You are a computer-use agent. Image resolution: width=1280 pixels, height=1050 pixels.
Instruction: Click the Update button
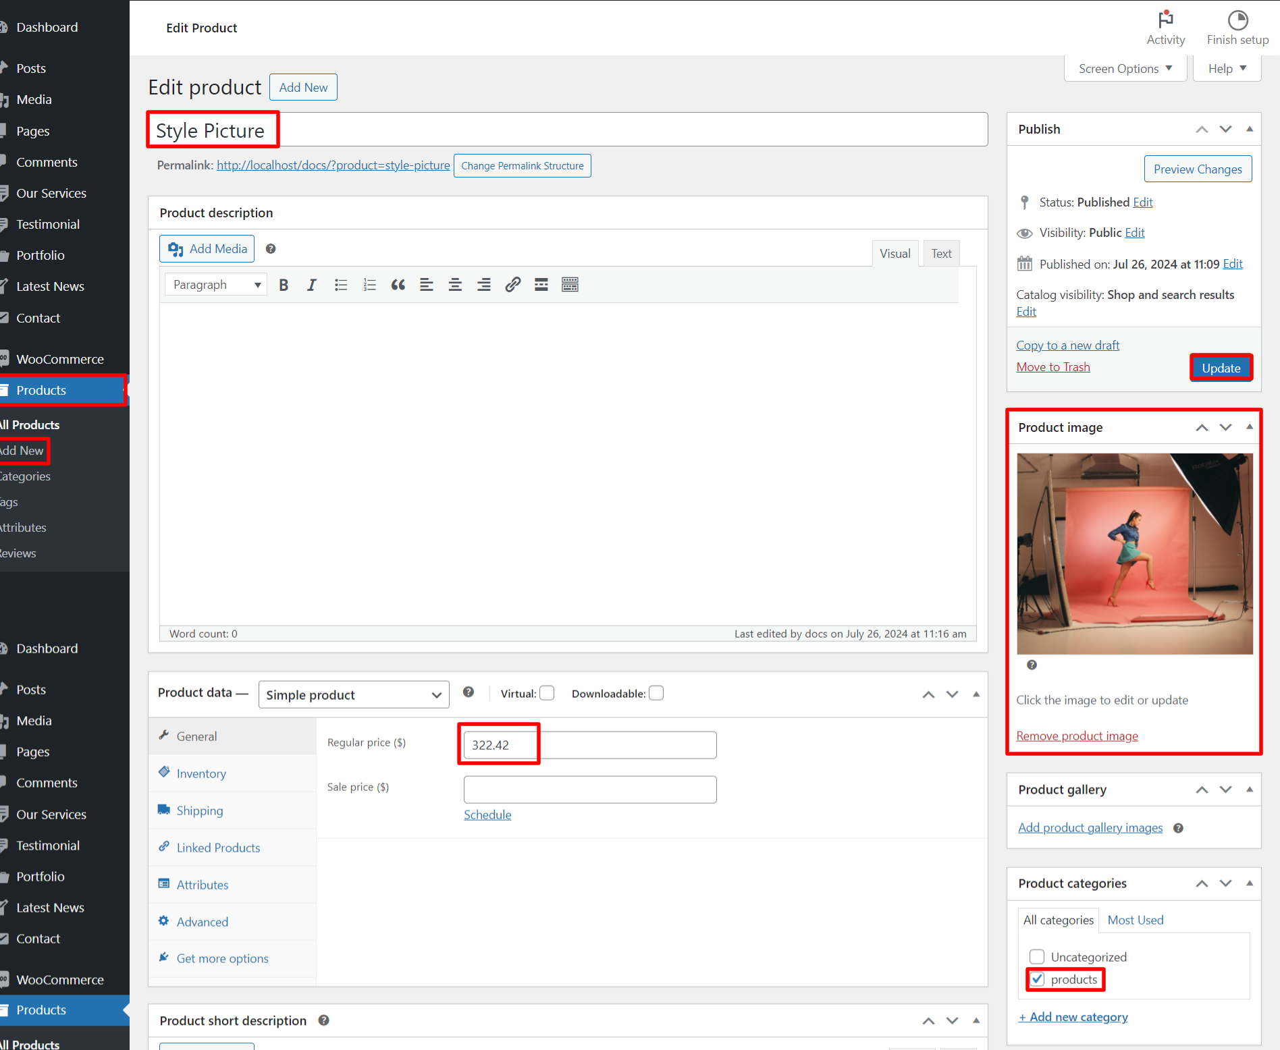point(1221,368)
